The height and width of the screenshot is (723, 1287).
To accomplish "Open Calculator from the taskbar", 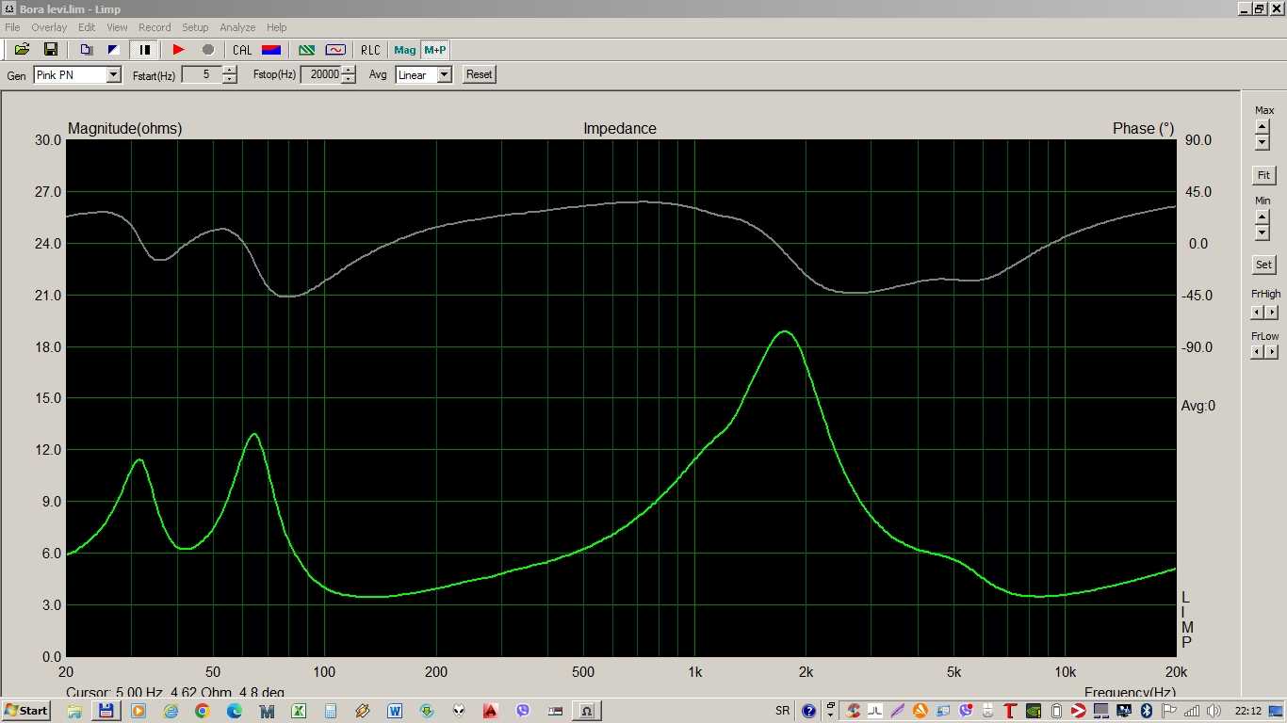I will click(x=331, y=711).
